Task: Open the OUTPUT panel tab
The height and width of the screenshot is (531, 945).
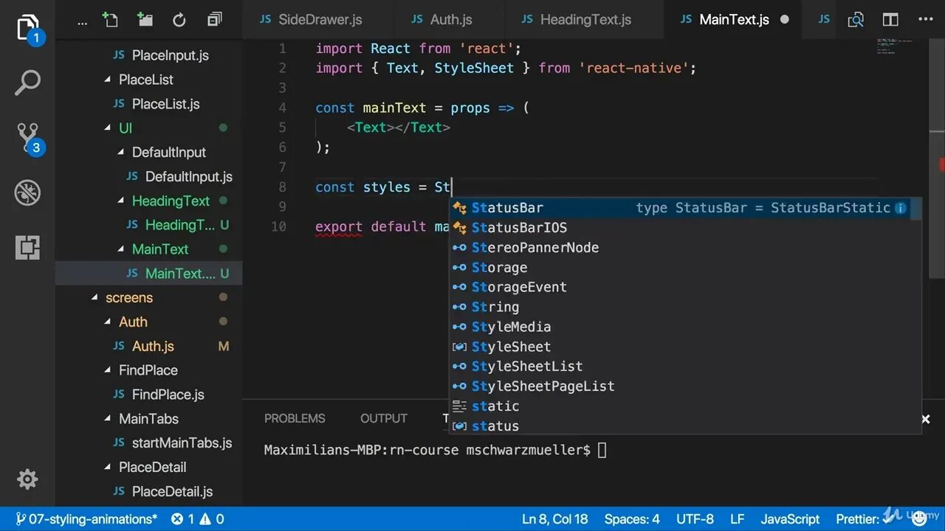Action: [x=384, y=419]
